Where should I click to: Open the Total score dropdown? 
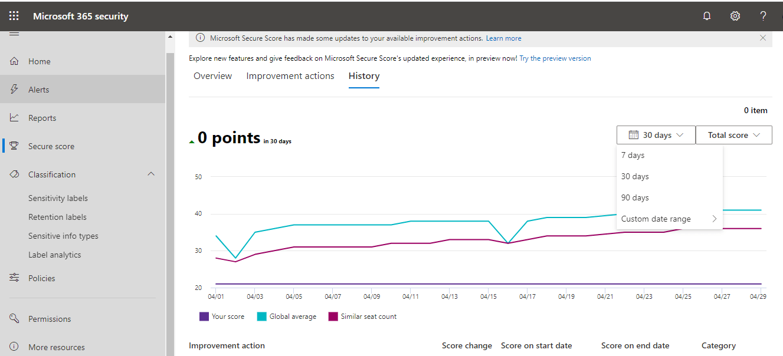[x=734, y=135]
